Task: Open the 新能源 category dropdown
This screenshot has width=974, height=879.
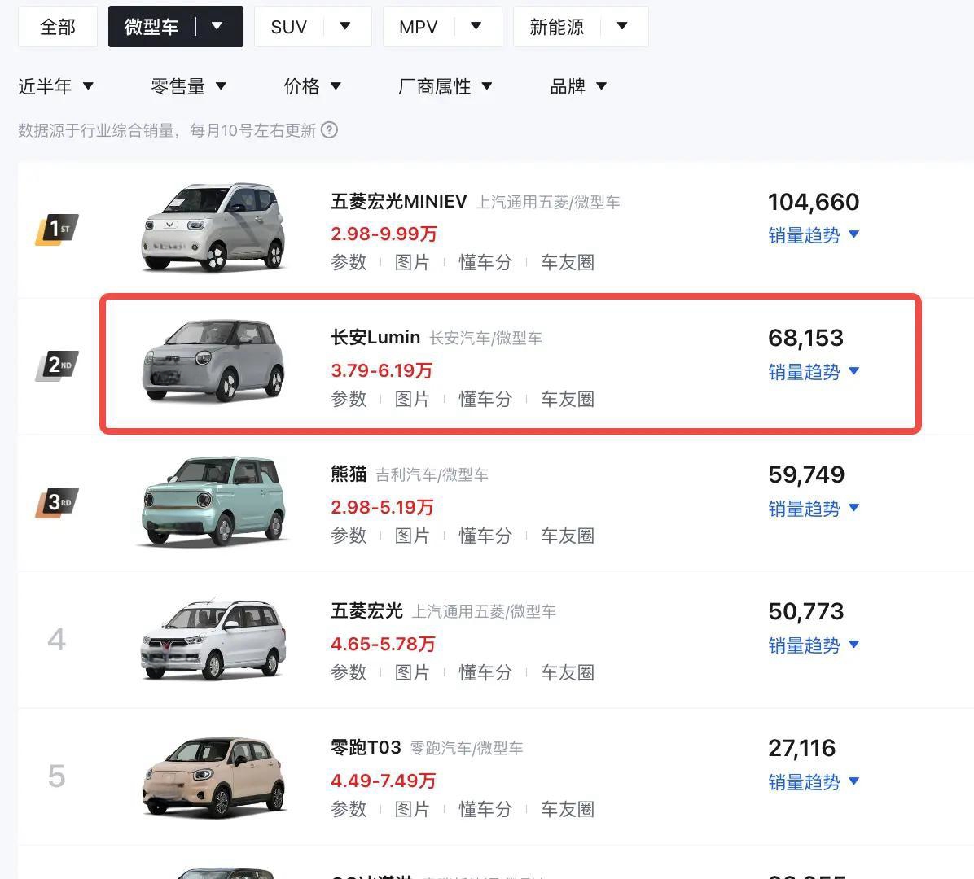Action: (581, 27)
